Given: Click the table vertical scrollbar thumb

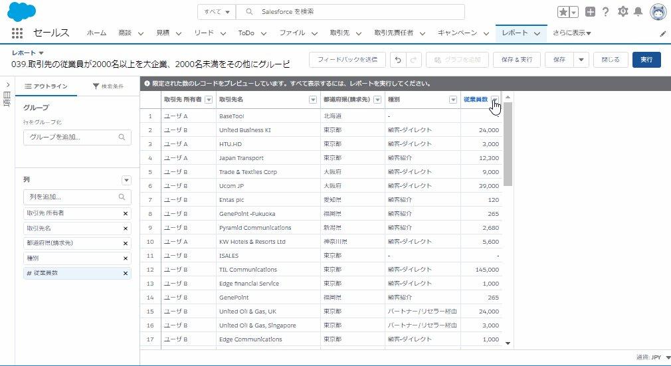Looking at the screenshot, I should [x=508, y=144].
